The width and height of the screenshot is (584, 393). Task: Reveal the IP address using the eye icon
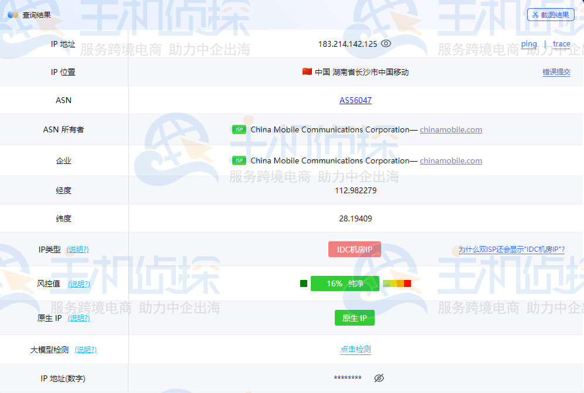click(386, 43)
